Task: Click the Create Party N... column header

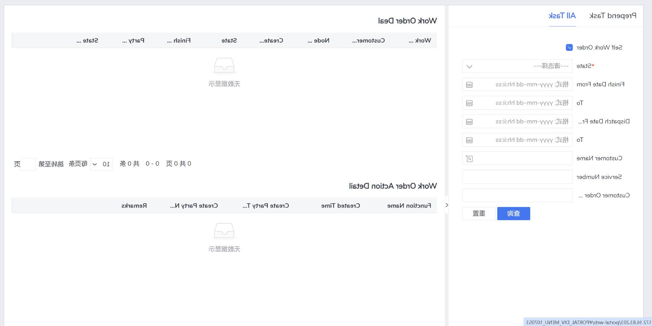Action: point(194,206)
